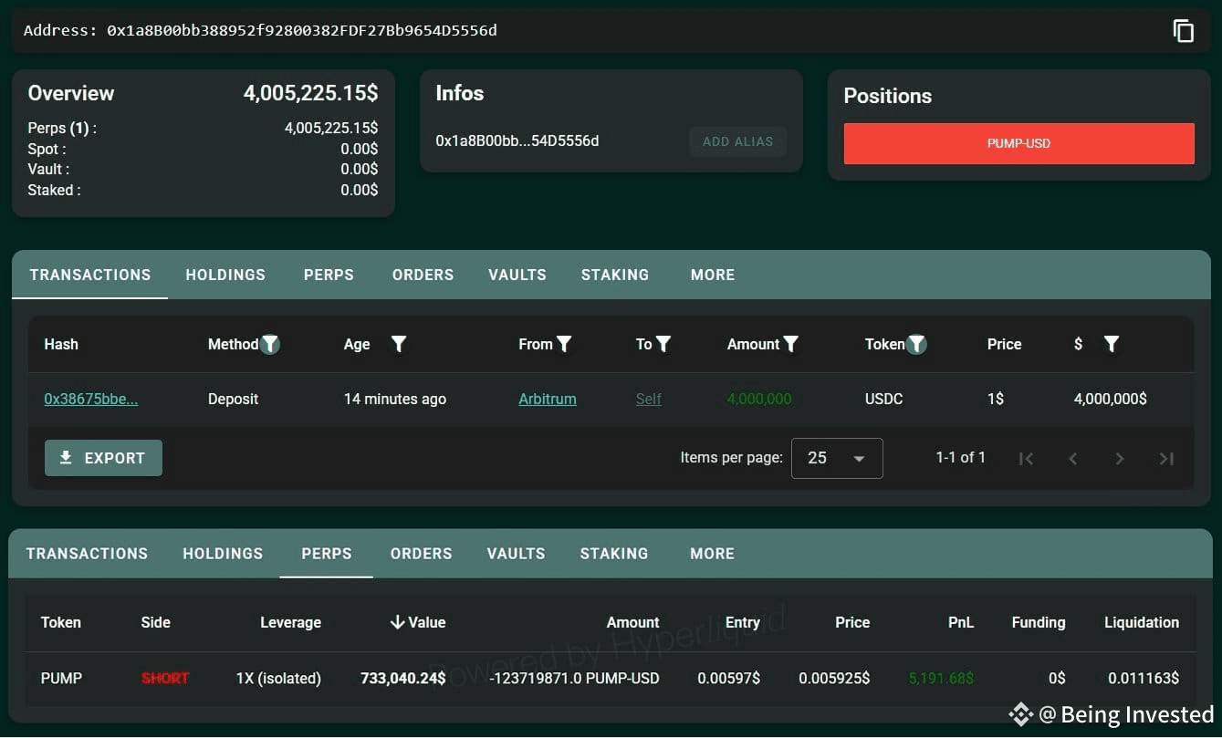The image size is (1222, 738).
Task: Click the Deposit method cell
Action: (234, 399)
